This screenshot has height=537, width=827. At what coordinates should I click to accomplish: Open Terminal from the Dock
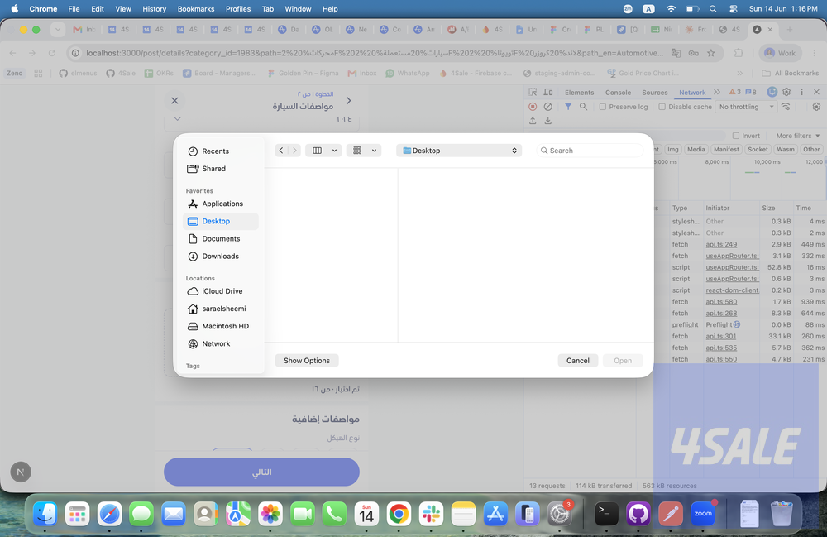(x=606, y=514)
